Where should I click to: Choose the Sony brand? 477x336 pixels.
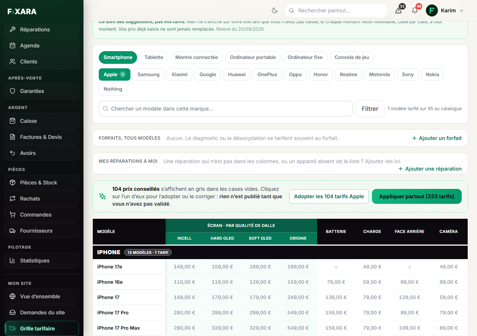point(408,75)
